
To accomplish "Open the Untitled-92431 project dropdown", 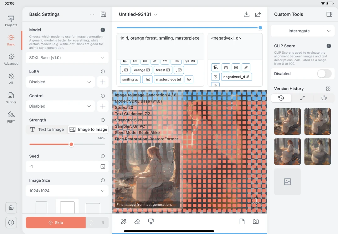I will 138,14.
